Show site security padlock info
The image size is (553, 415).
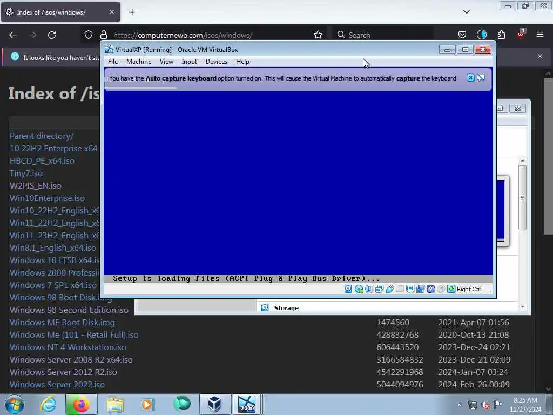click(x=103, y=35)
